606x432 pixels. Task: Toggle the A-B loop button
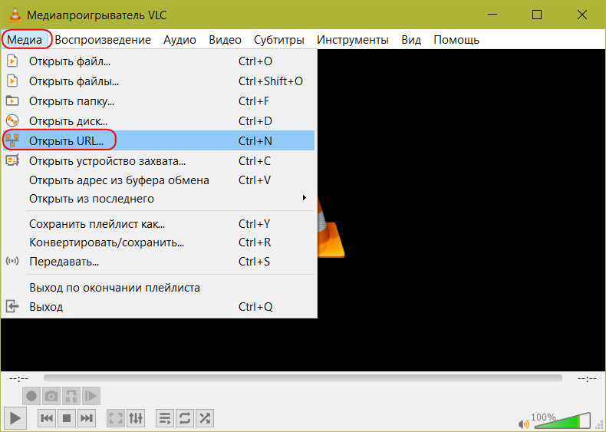71,396
